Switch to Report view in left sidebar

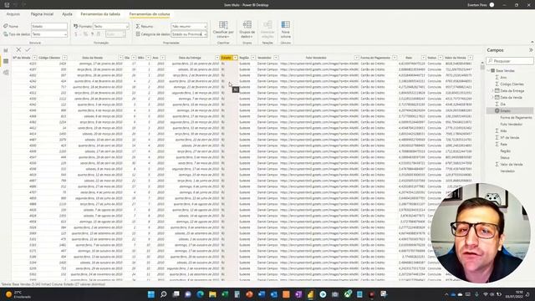click(6, 50)
